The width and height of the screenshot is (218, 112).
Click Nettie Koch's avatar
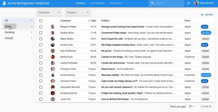tap(53, 57)
